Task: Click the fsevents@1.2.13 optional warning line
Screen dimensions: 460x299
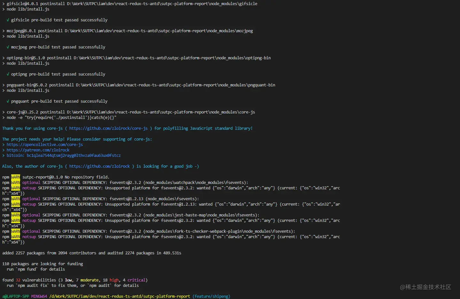Action: 101,199
